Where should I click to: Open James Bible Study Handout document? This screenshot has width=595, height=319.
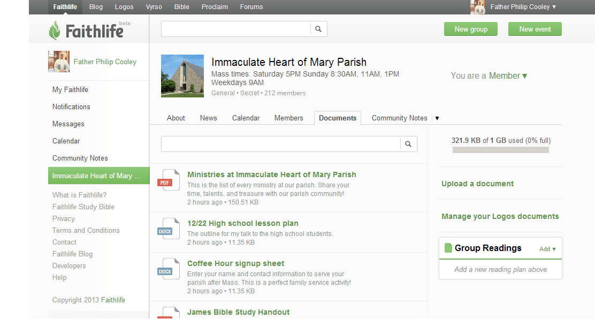[x=238, y=312]
